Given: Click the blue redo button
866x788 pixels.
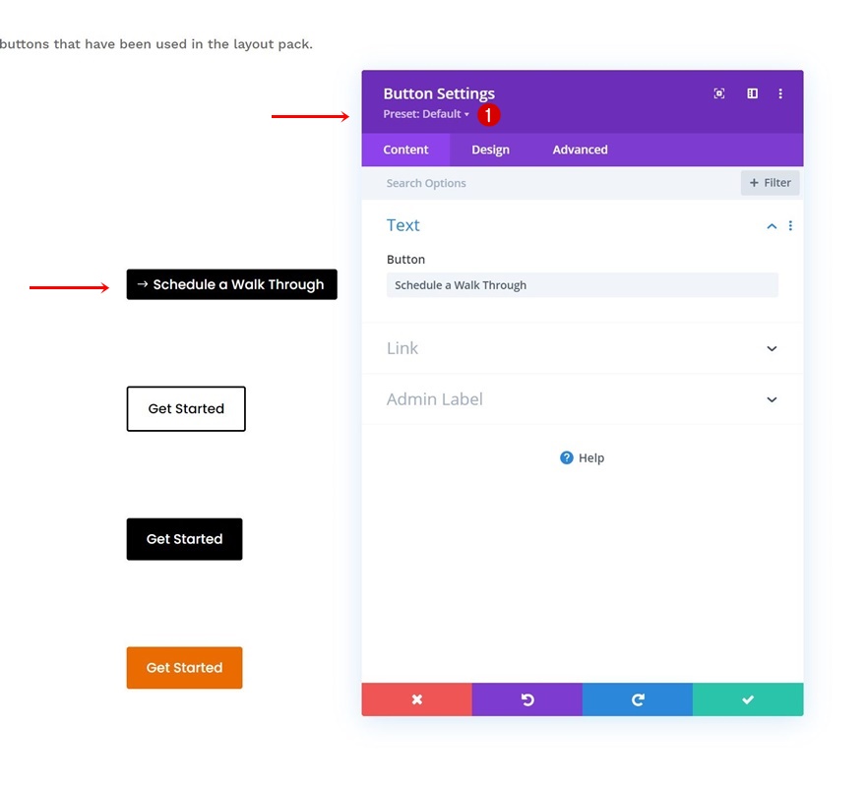Looking at the screenshot, I should tap(638, 699).
